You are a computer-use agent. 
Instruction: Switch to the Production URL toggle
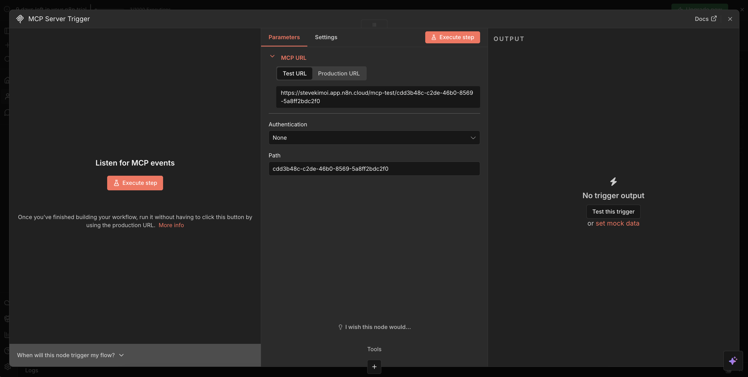(x=339, y=73)
